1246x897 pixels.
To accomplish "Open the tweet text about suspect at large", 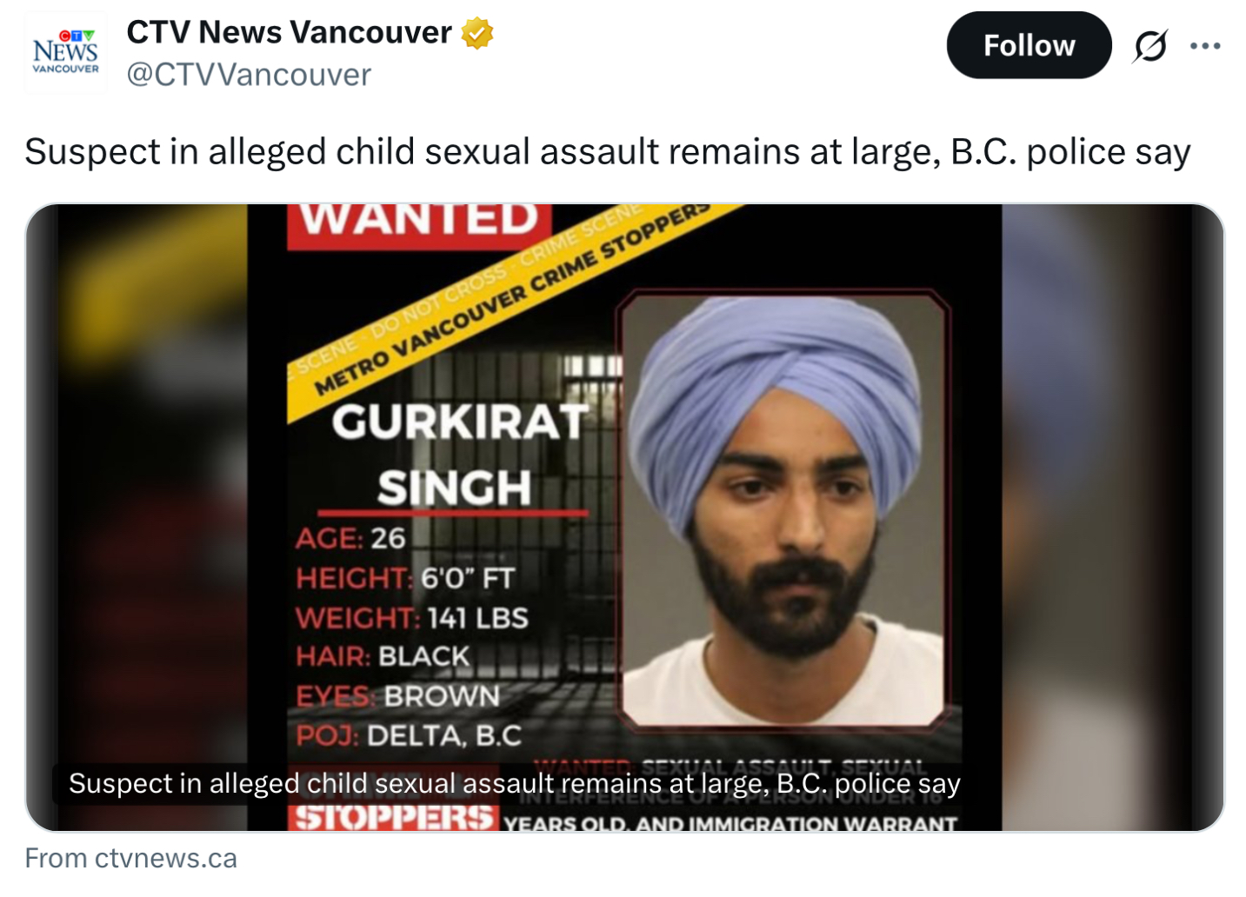I will 607,152.
